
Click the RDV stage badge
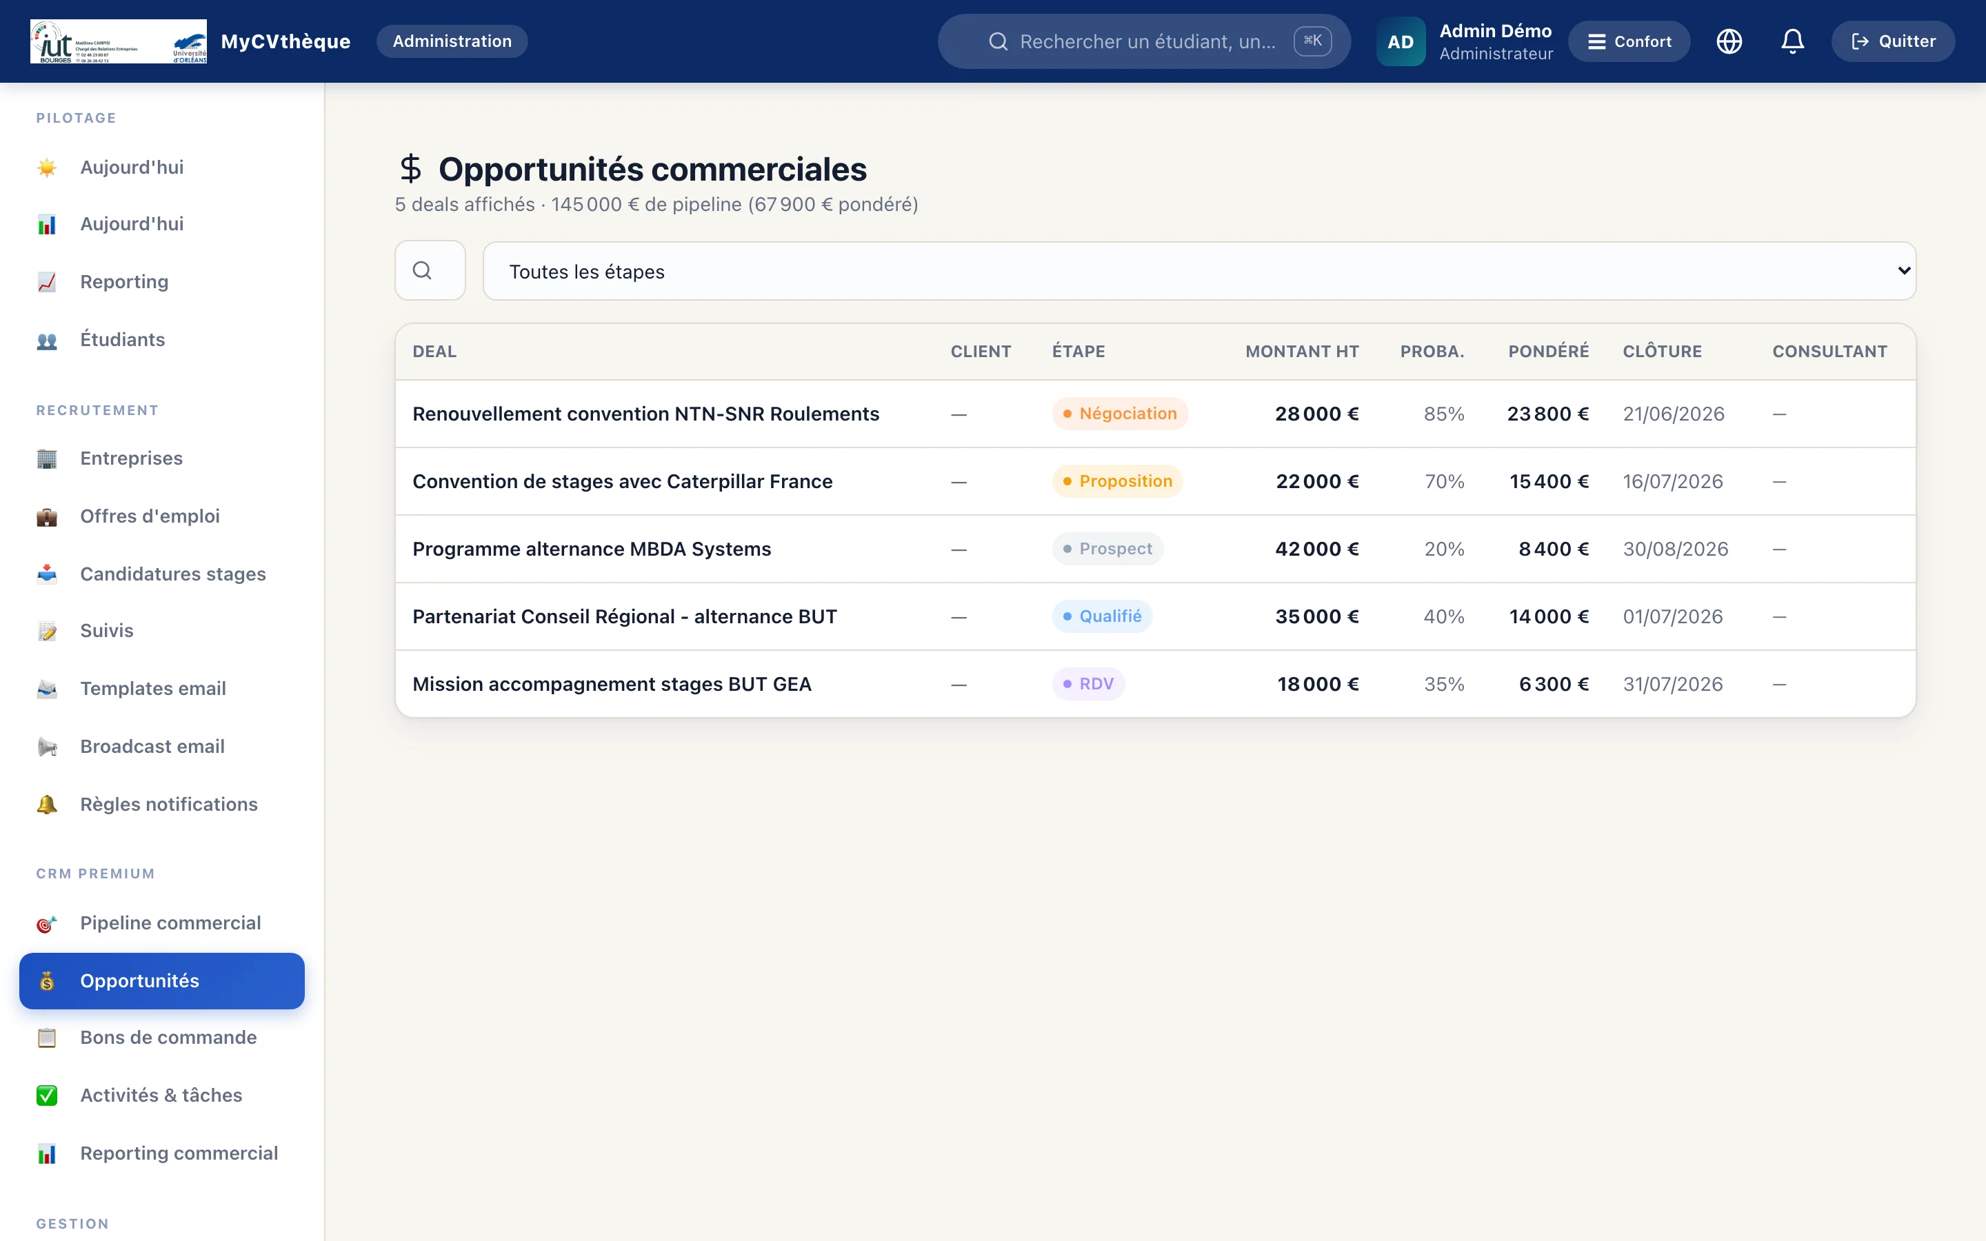click(1088, 684)
